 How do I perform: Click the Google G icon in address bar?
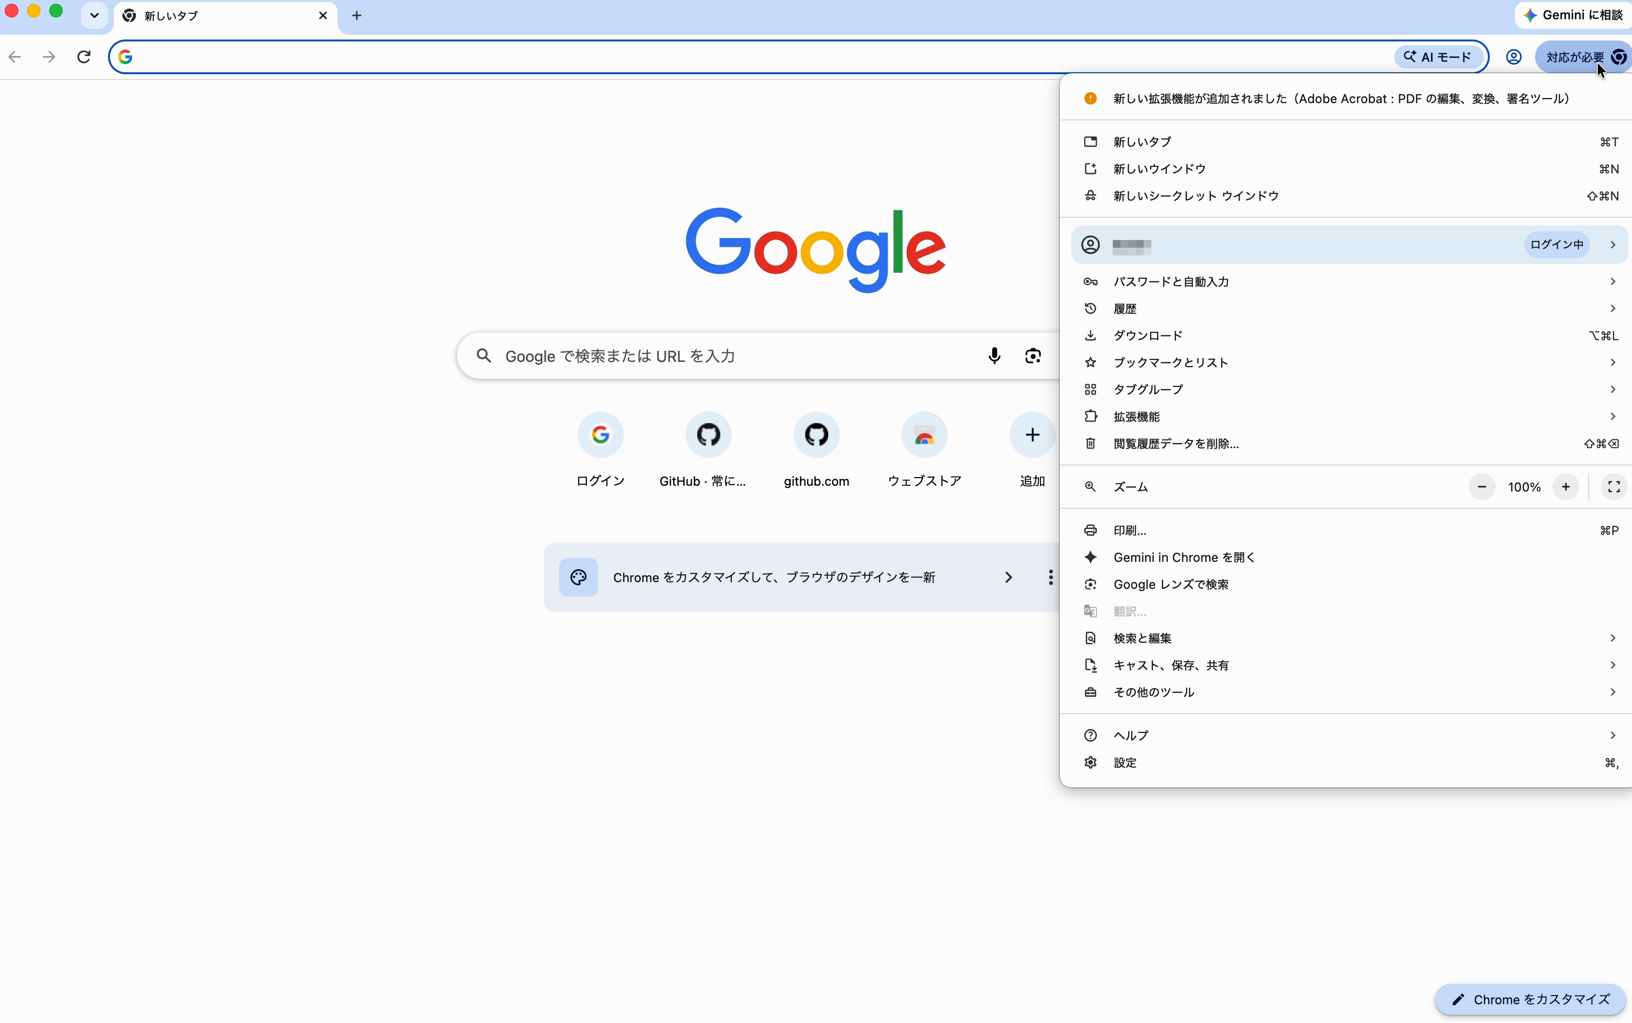pos(125,57)
